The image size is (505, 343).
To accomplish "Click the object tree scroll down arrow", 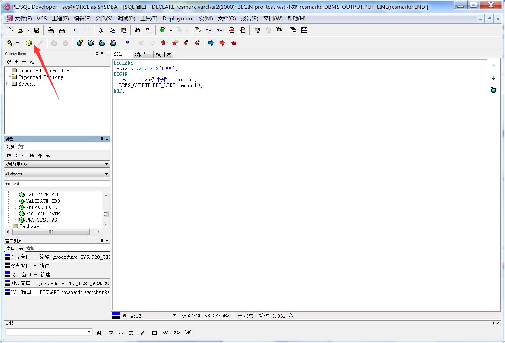I will pos(106,224).
